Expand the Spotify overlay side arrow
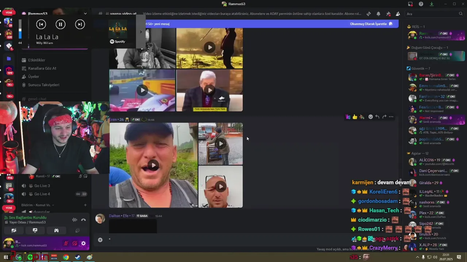Image resolution: width=467 pixels, height=262 pixels. (x=141, y=32)
